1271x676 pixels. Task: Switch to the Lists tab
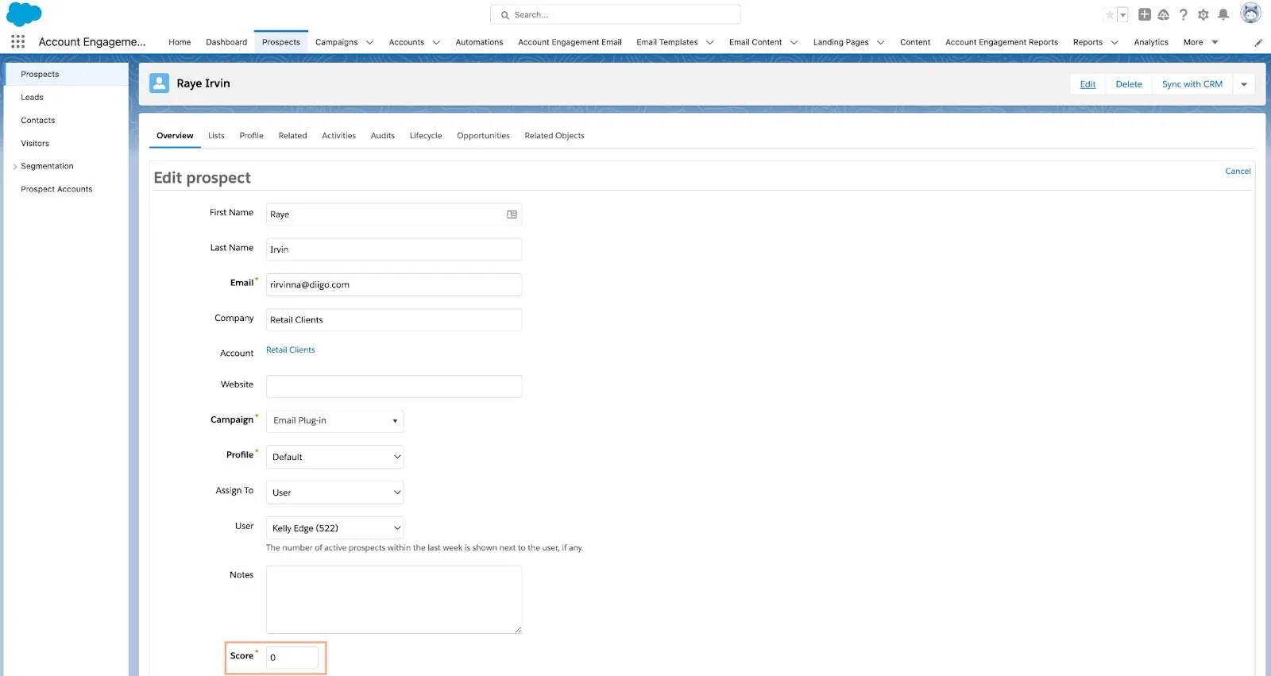tap(216, 136)
